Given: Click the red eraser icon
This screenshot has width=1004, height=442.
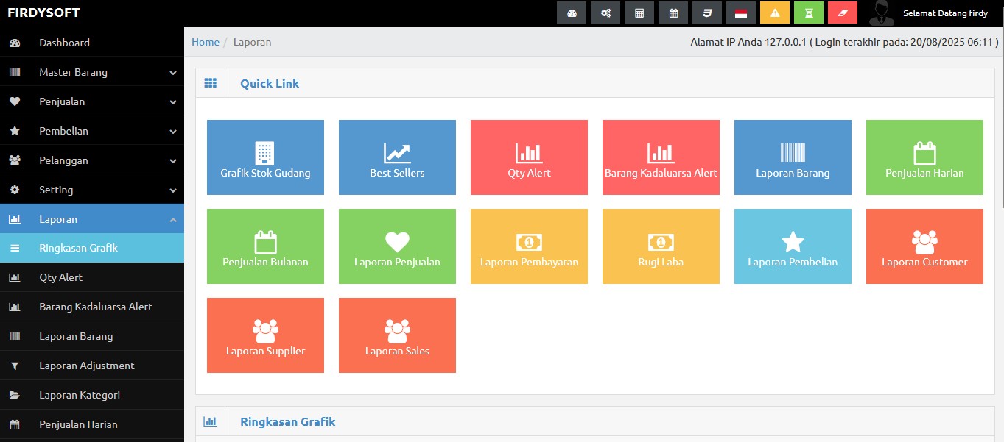Looking at the screenshot, I should click(x=843, y=13).
